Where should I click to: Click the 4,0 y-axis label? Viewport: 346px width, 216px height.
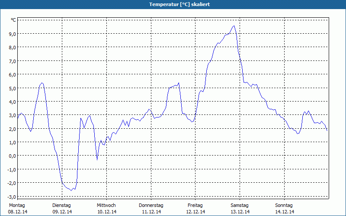tap(13, 102)
